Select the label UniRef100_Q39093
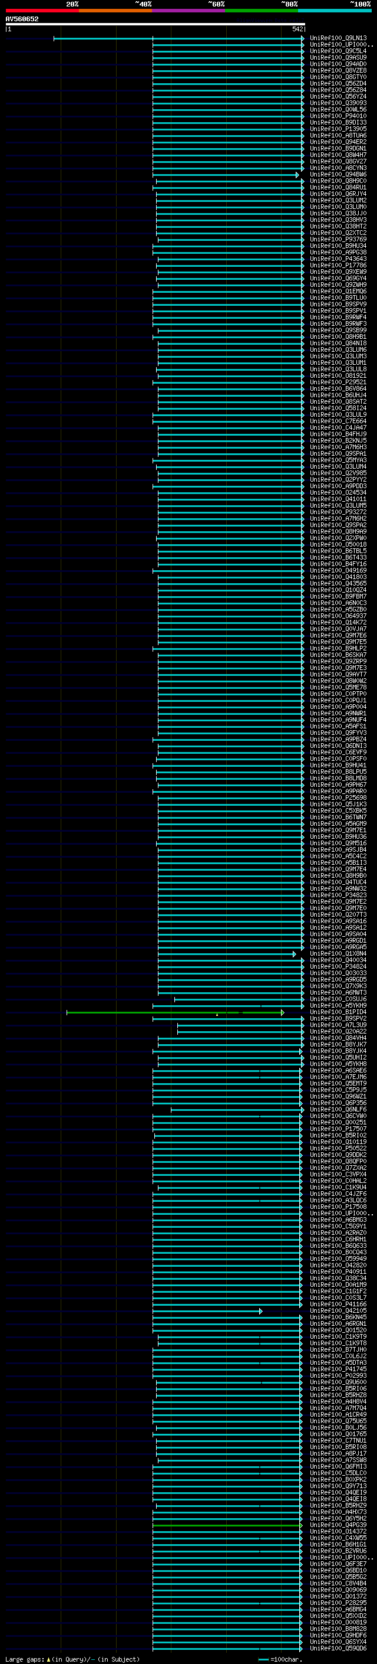Screen dimensions: 377x1664 (x=338, y=103)
